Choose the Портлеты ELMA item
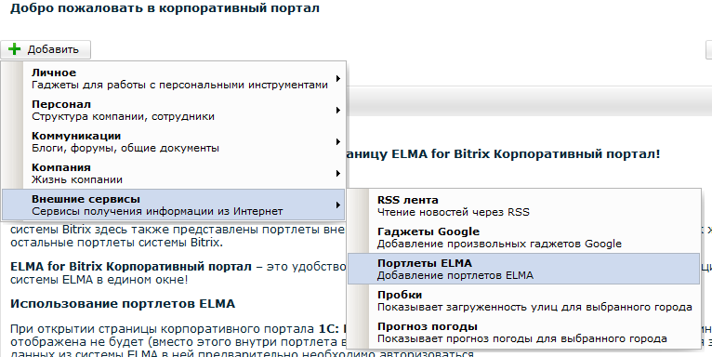 tap(524, 269)
